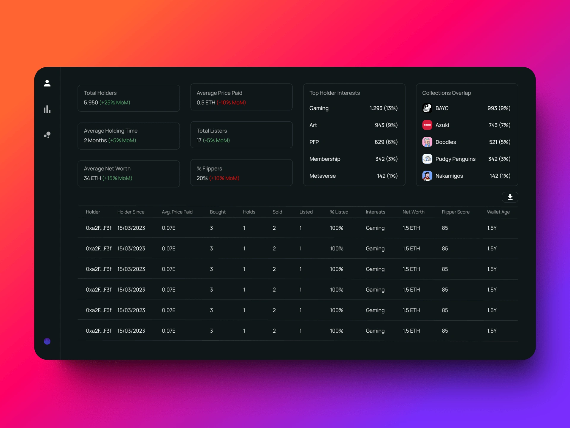Viewport: 570px width, 428px height.
Task: Select the PFP interest row
Action: click(353, 142)
